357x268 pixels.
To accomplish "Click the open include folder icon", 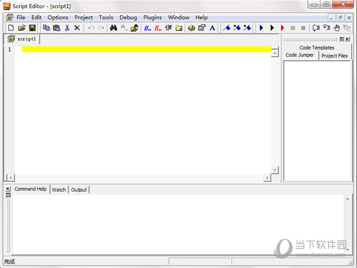I will 134,28.
